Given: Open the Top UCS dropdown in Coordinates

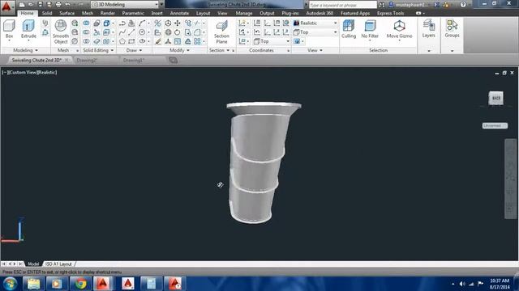Looking at the screenshot, I should click(x=272, y=41).
